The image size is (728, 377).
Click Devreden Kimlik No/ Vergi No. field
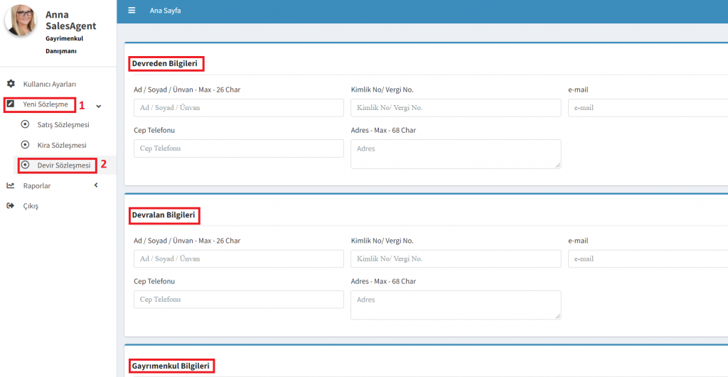coord(455,108)
